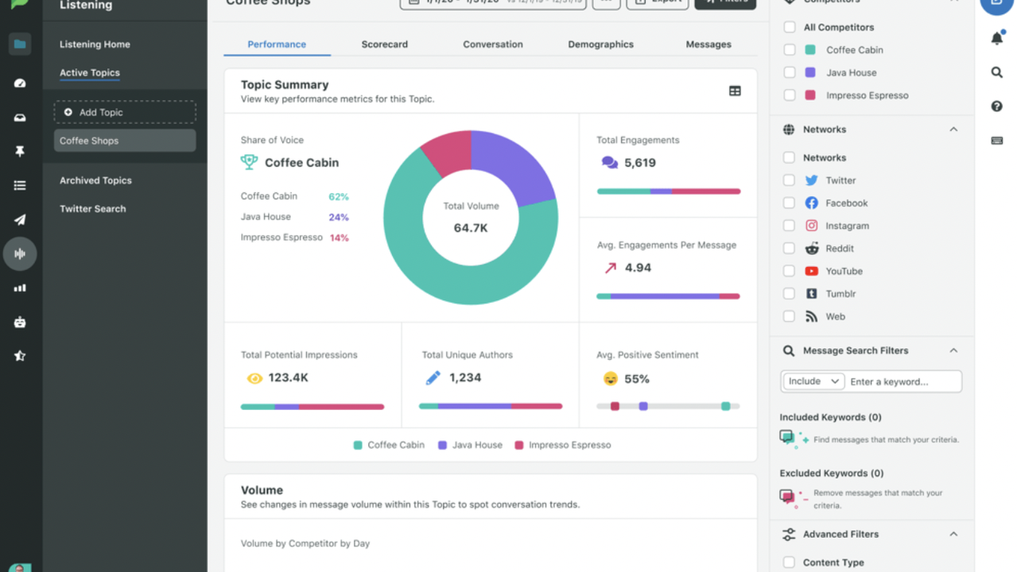Switch to the Scorecard tab
Image resolution: width=1017 pixels, height=572 pixels.
click(384, 44)
